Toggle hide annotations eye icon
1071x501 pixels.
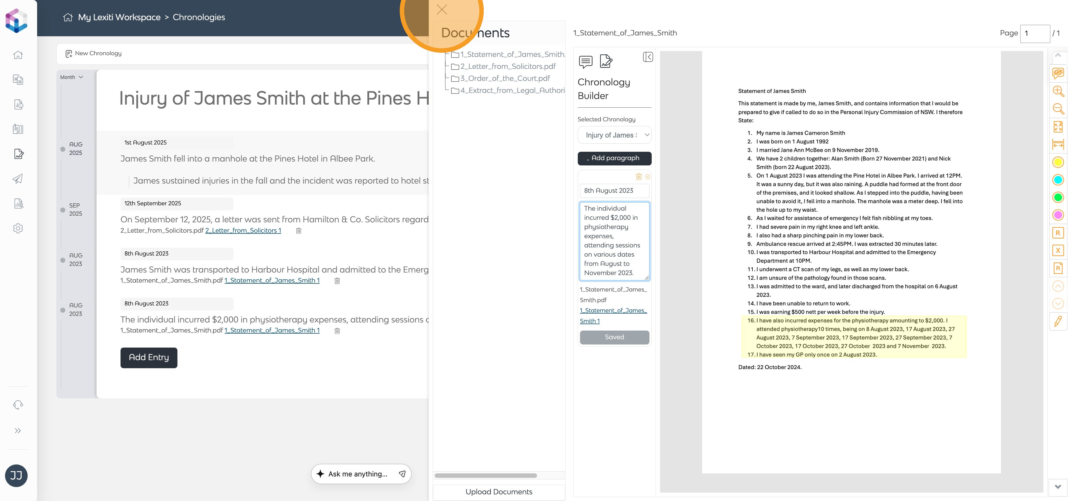[x=1058, y=73]
